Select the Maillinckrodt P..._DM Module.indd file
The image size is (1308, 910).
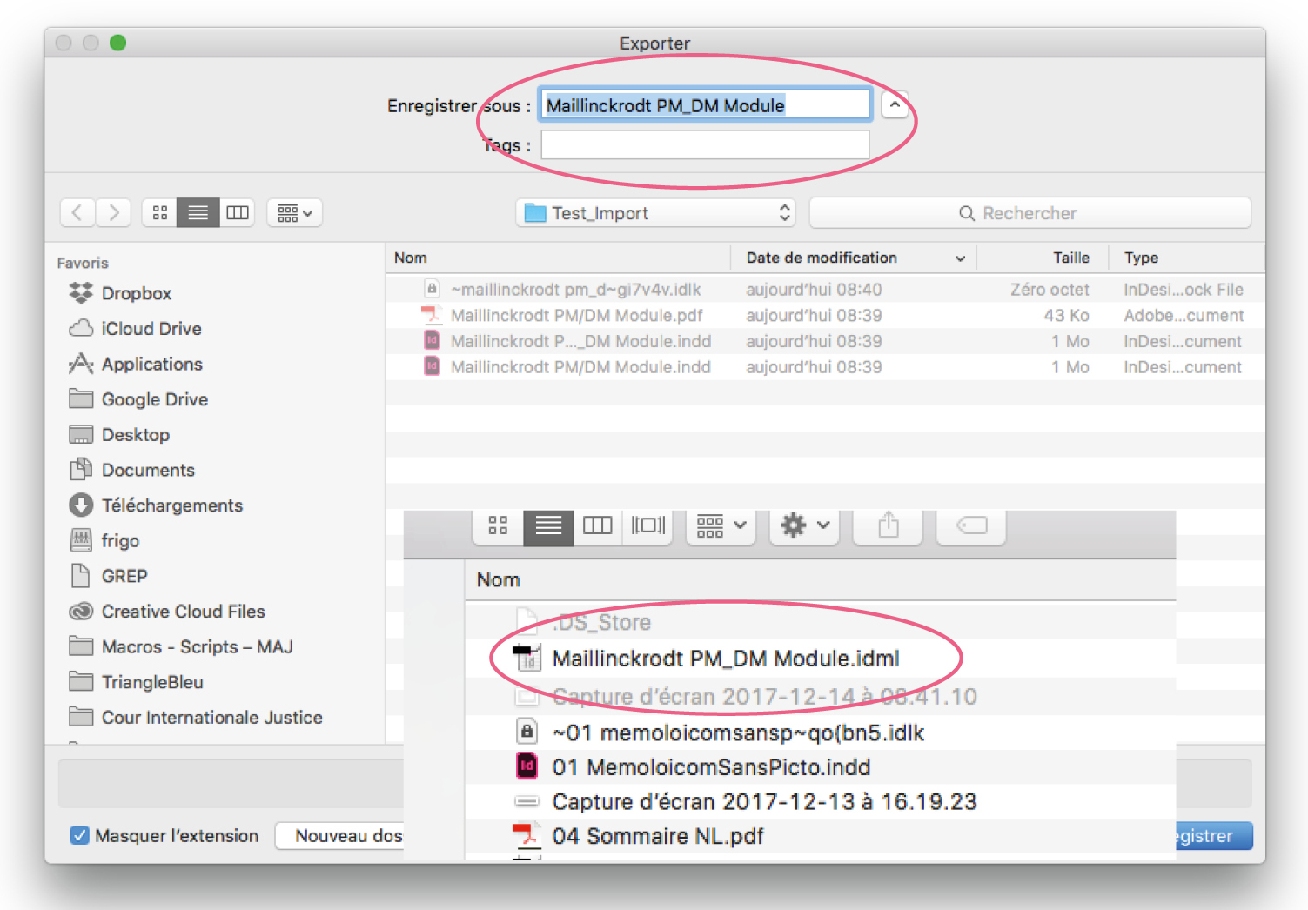[x=825, y=341]
